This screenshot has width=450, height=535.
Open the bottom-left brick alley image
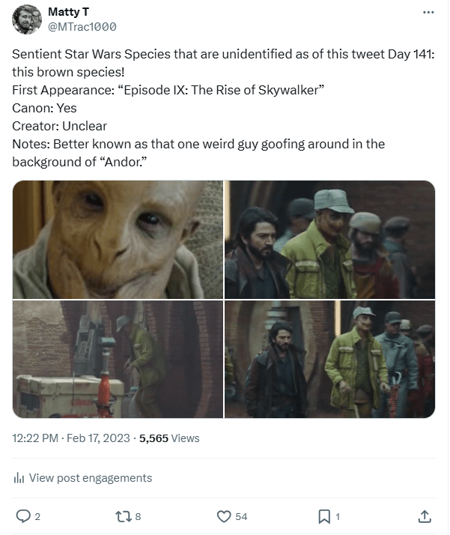tap(118, 359)
